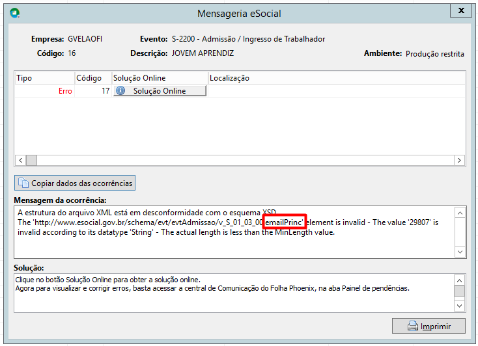
Task: Click the up arrow of the Mensagem da ocorrência scrollbar
Action: tap(460, 213)
